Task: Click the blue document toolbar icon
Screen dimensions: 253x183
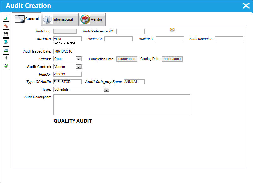Action: 6,42
